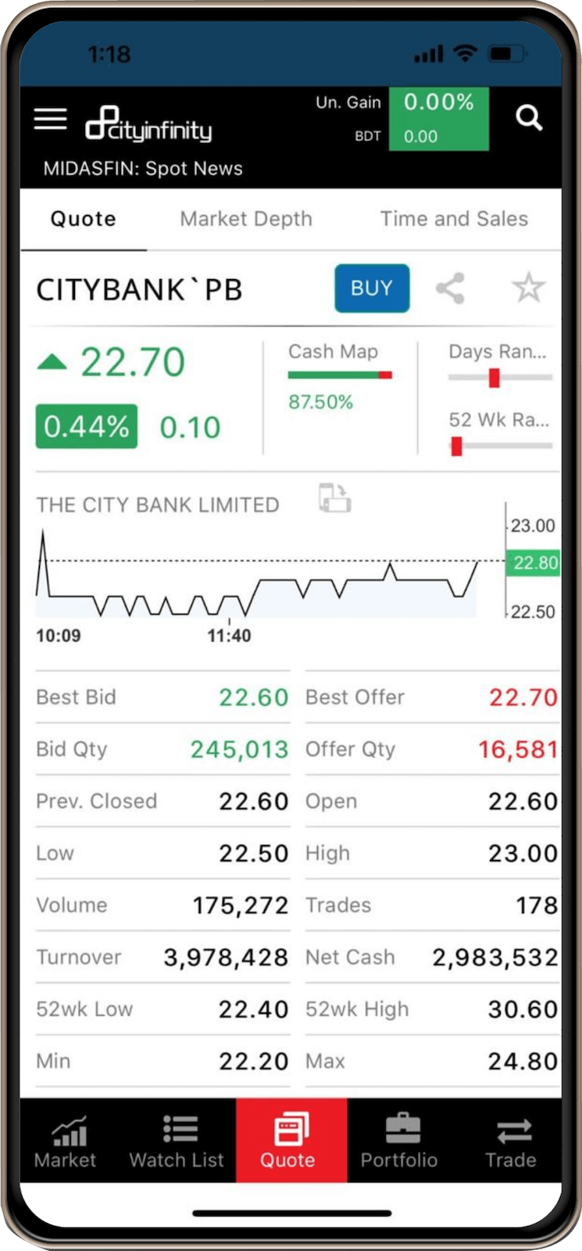
Task: Tap the Cash Map progress bar
Action: 340,375
